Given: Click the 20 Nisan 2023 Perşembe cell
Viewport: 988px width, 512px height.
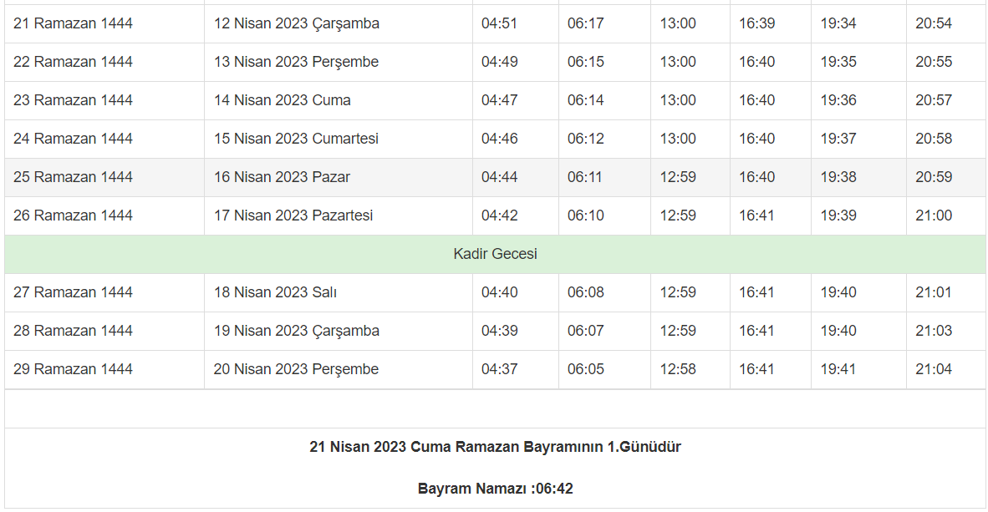Looking at the screenshot, I should (296, 369).
